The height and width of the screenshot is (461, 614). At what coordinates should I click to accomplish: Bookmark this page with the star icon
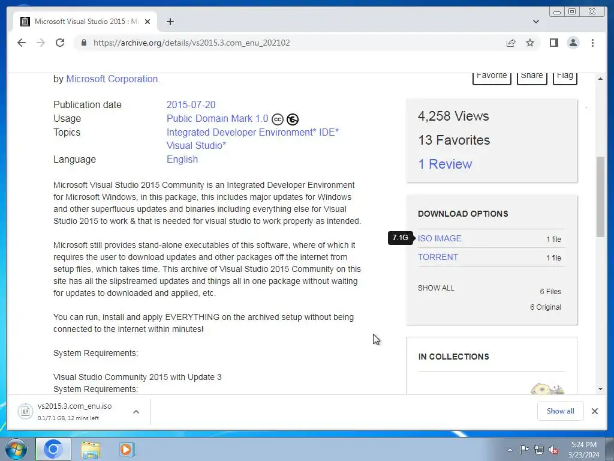click(530, 43)
